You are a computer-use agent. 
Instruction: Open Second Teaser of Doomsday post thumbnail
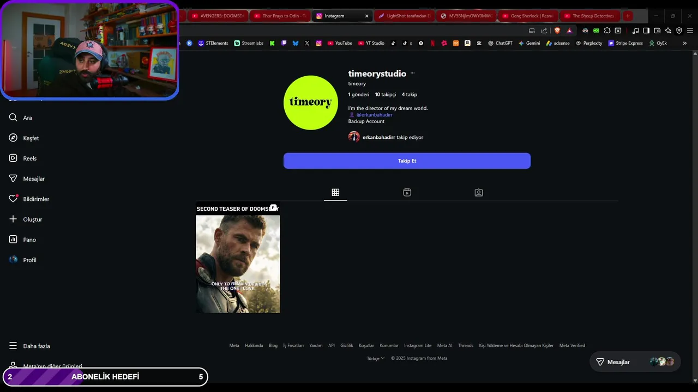pyautogui.click(x=238, y=257)
